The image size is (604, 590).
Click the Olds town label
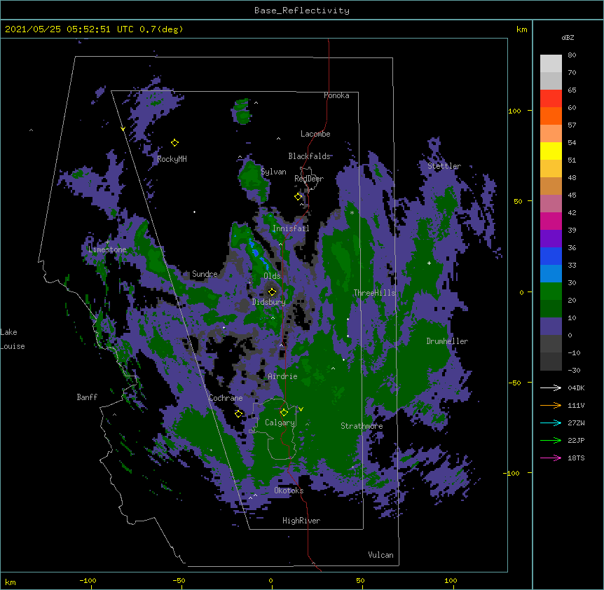[x=272, y=276]
